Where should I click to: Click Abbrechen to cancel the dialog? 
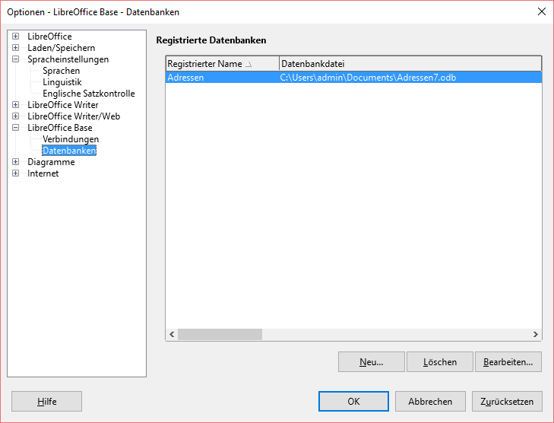(x=430, y=402)
